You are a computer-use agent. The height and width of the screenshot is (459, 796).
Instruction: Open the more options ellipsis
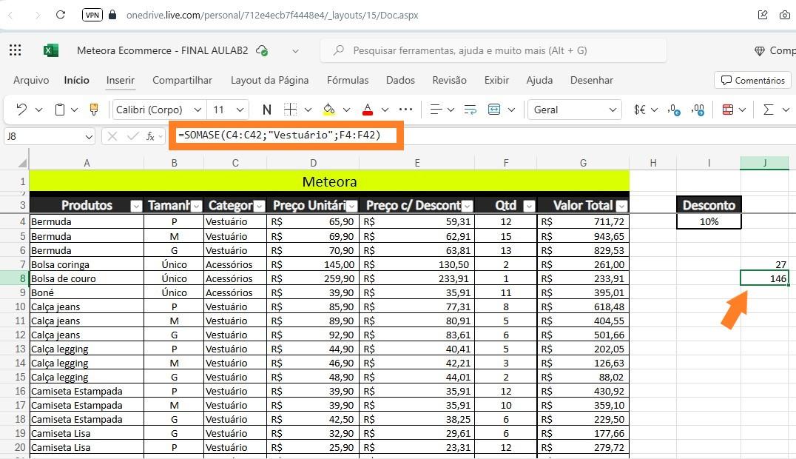tap(405, 110)
